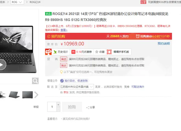Click the lightbulb tip icon beside 满送 note
The width and height of the screenshot is (181, 131).
tap(61, 72)
